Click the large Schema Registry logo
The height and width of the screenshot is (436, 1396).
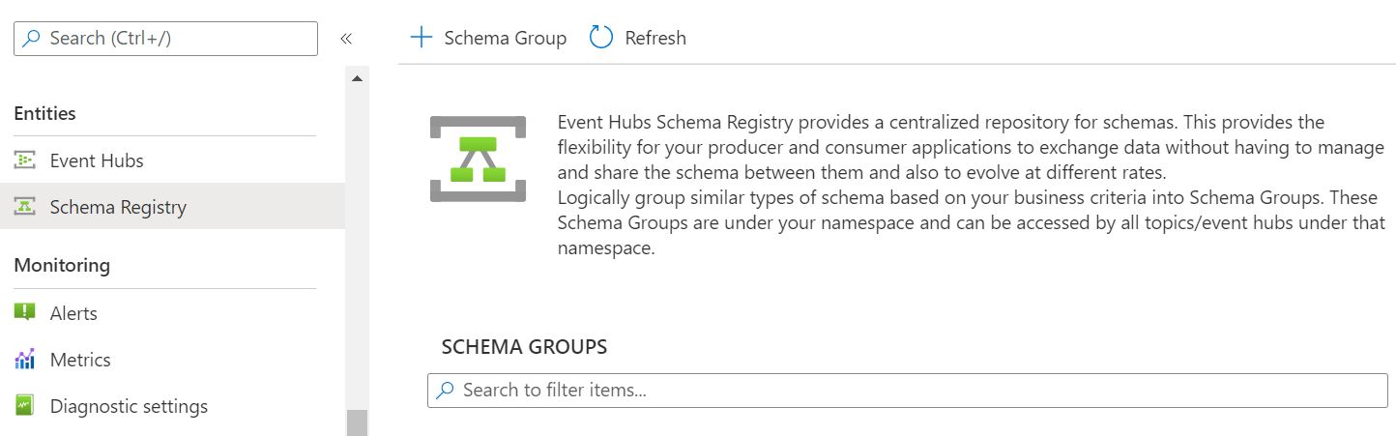478,160
